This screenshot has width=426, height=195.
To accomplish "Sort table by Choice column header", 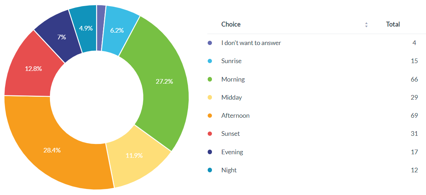I will point(231,24).
